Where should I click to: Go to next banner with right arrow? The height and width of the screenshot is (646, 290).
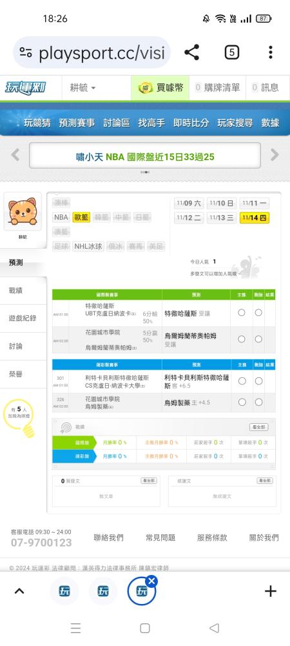coord(275,155)
